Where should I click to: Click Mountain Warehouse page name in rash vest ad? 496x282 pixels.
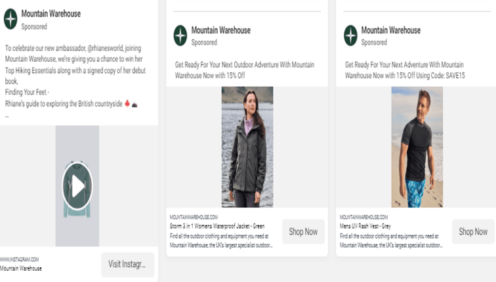pyautogui.click(x=391, y=30)
